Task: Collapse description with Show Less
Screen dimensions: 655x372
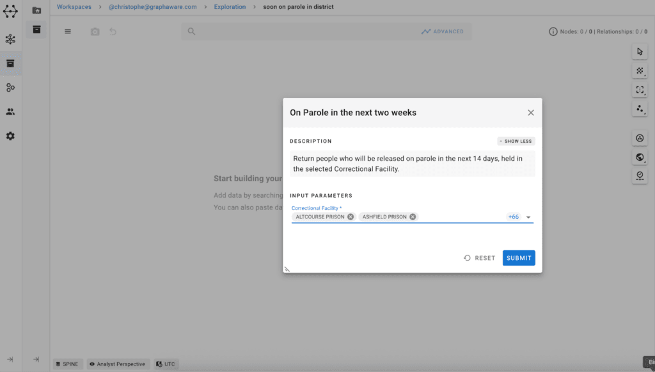Action: pyautogui.click(x=516, y=142)
